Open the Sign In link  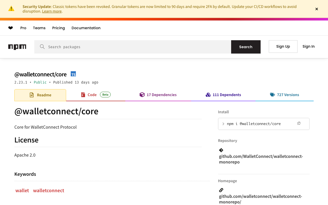pyautogui.click(x=309, y=46)
